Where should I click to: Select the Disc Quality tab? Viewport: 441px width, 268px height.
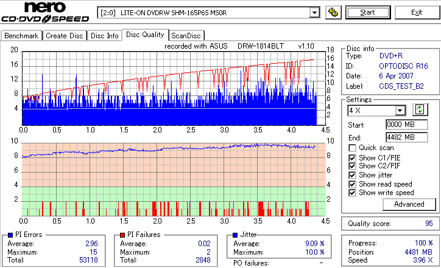(145, 35)
